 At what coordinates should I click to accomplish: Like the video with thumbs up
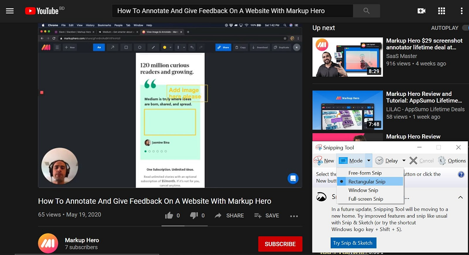(x=169, y=215)
